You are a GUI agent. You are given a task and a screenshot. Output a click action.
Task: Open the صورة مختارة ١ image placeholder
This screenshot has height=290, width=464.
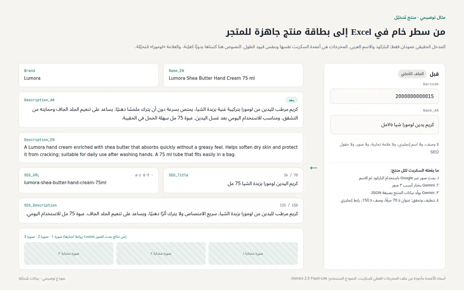point(253,253)
